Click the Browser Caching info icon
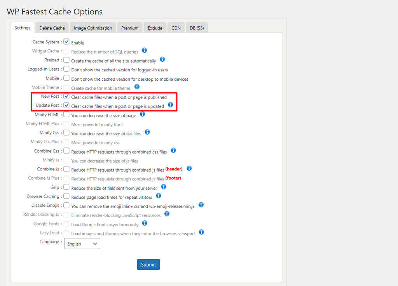 click(159, 196)
